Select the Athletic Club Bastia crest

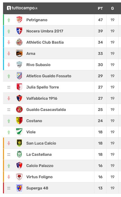tap(19, 42)
